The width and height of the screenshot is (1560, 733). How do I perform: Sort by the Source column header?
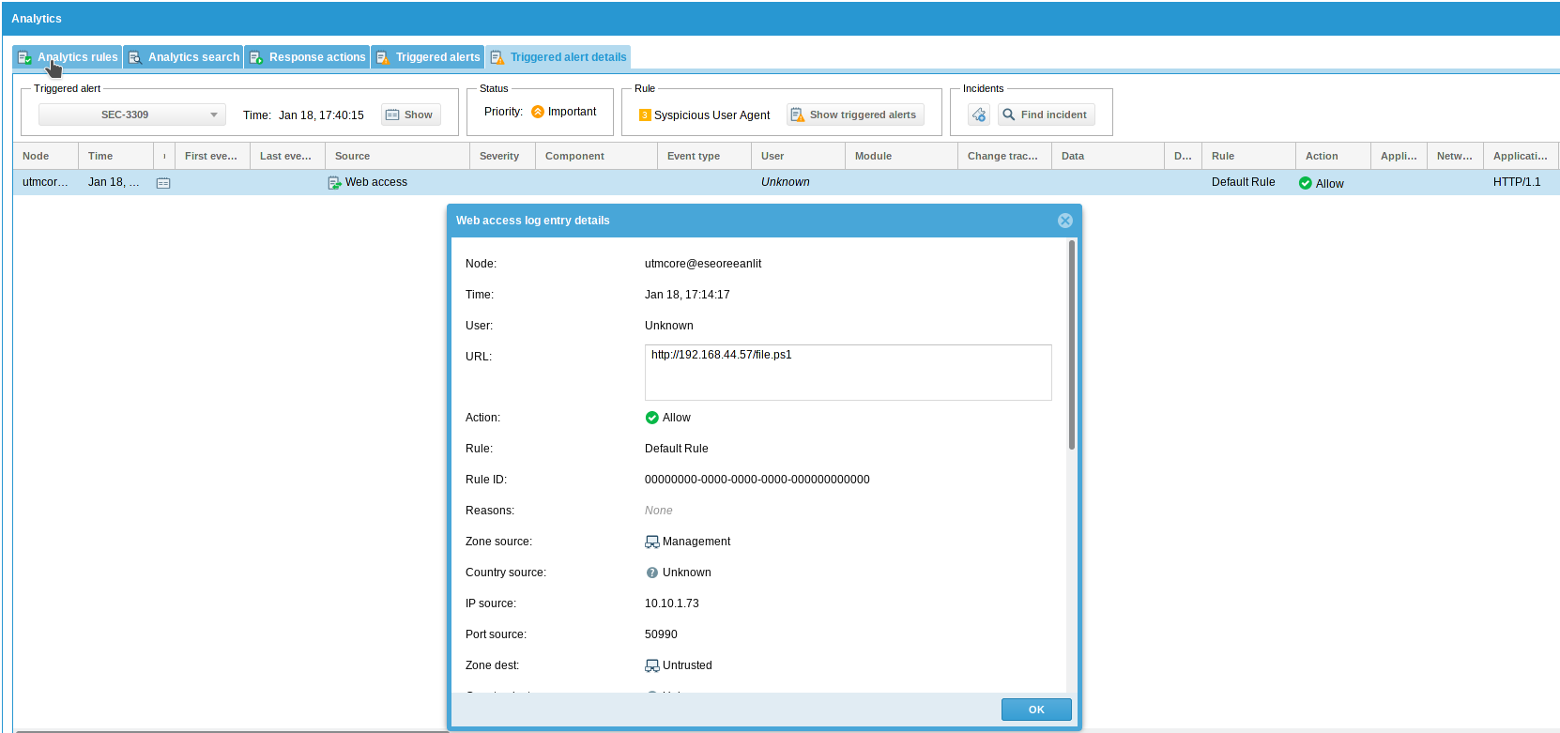tap(397, 156)
